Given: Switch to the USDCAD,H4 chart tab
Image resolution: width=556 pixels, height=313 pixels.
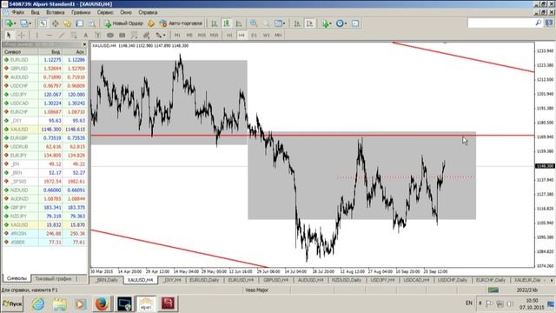Looking at the screenshot, I should 416,280.
